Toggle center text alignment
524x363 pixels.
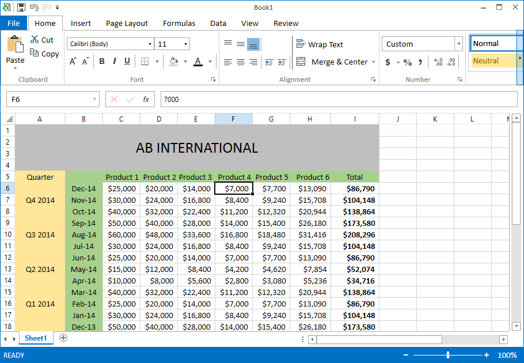[x=240, y=62]
